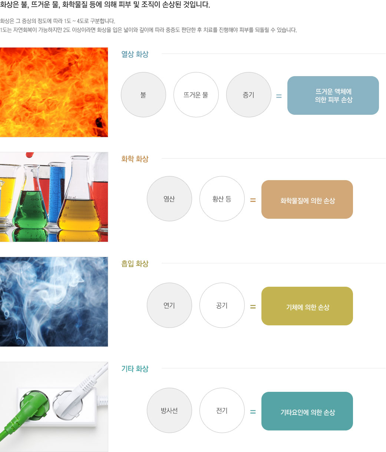This screenshot has width=386, height=452.
Task: Select the 기체에 의한 손상 box
Action: (x=307, y=306)
